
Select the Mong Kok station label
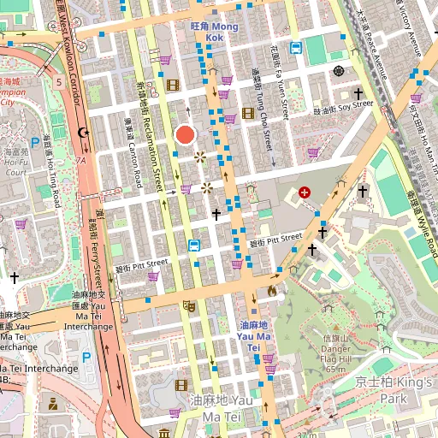[214, 32]
